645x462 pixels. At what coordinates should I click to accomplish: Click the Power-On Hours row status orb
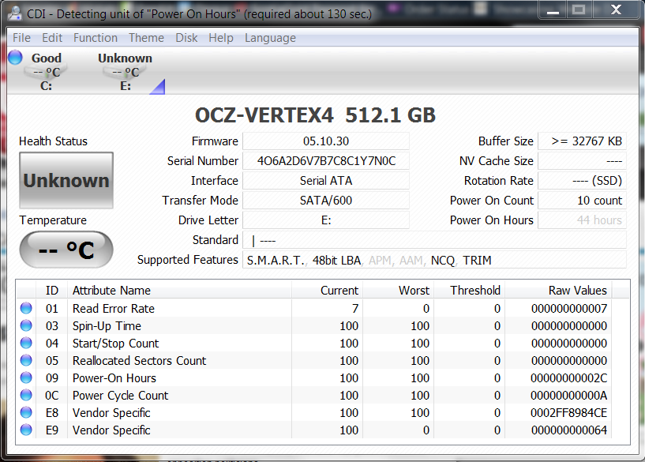pos(27,378)
